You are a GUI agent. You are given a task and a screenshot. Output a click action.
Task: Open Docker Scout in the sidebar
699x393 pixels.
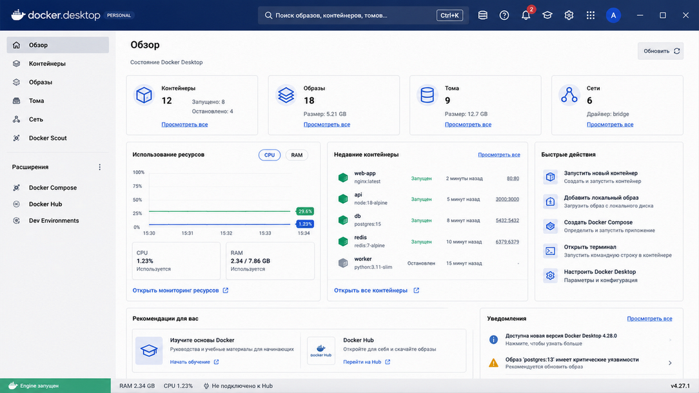57,138
